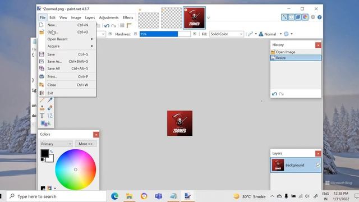Toggle Background layer visibility checkbox
Image resolution: width=359 pixels, height=202 pixels.
pyautogui.click(x=318, y=165)
